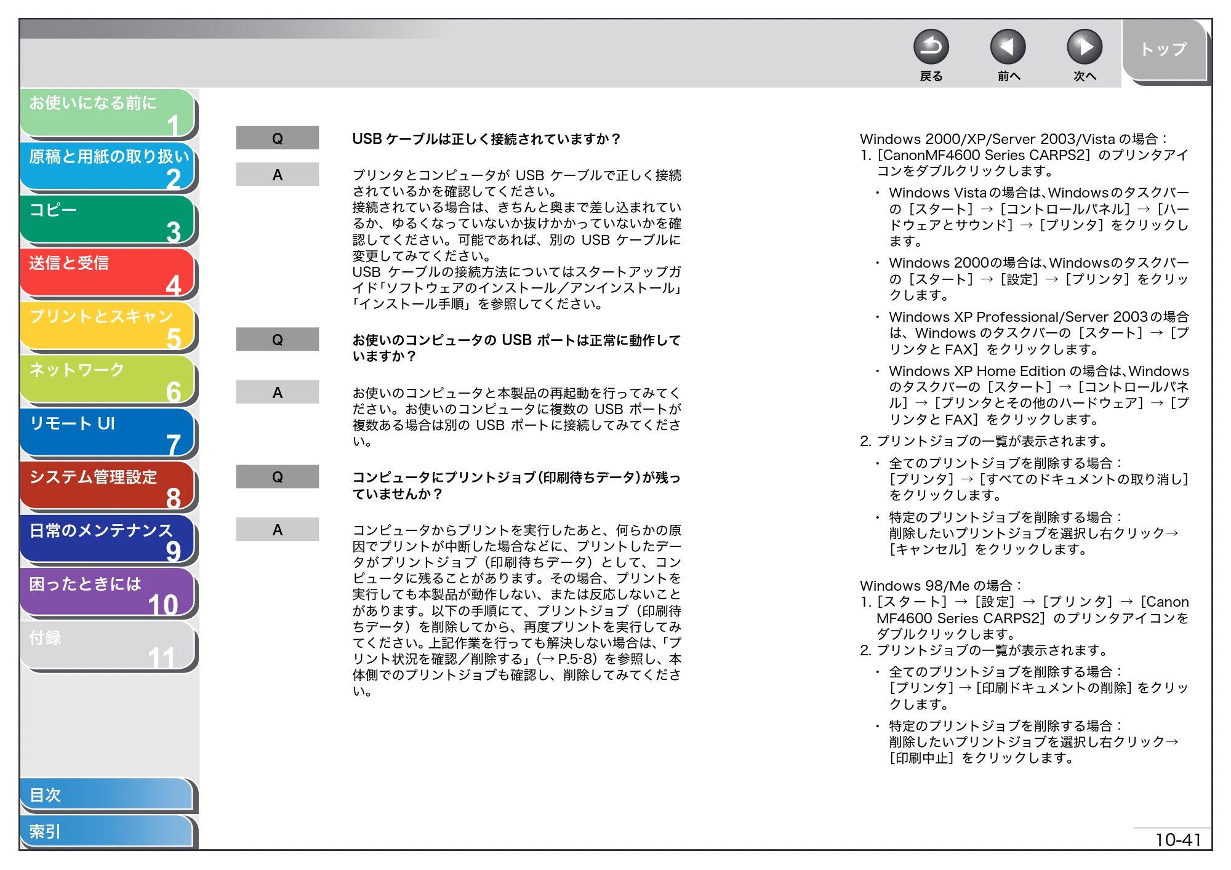Viewport: 1231px width, 870px height.
Task: Click heading Windows 98/Me の場合
Action: tap(940, 586)
